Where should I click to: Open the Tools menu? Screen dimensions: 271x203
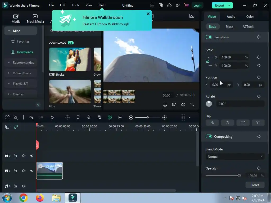coord(75,5)
